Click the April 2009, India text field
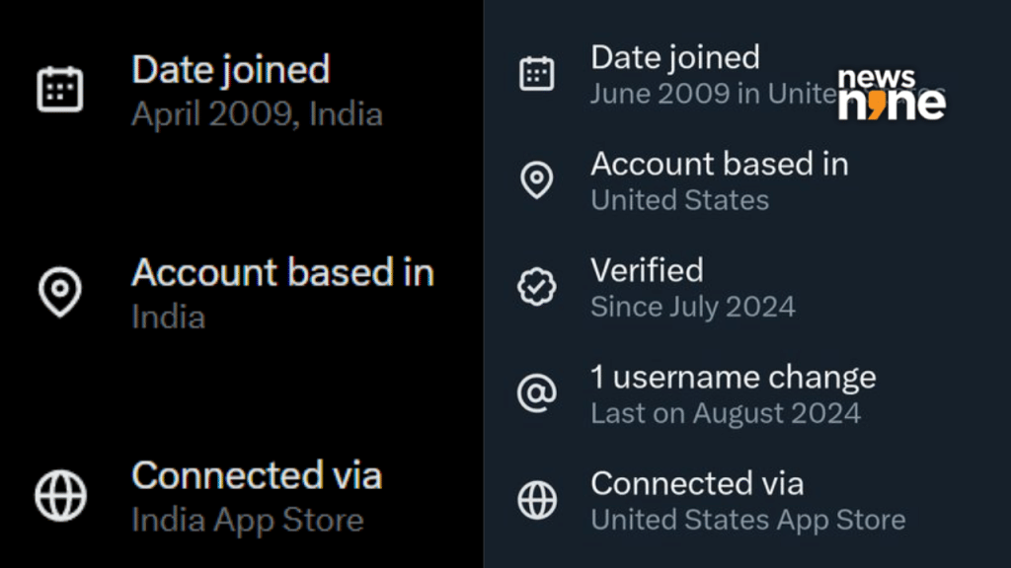Image resolution: width=1011 pixels, height=568 pixels. pyautogui.click(x=258, y=113)
